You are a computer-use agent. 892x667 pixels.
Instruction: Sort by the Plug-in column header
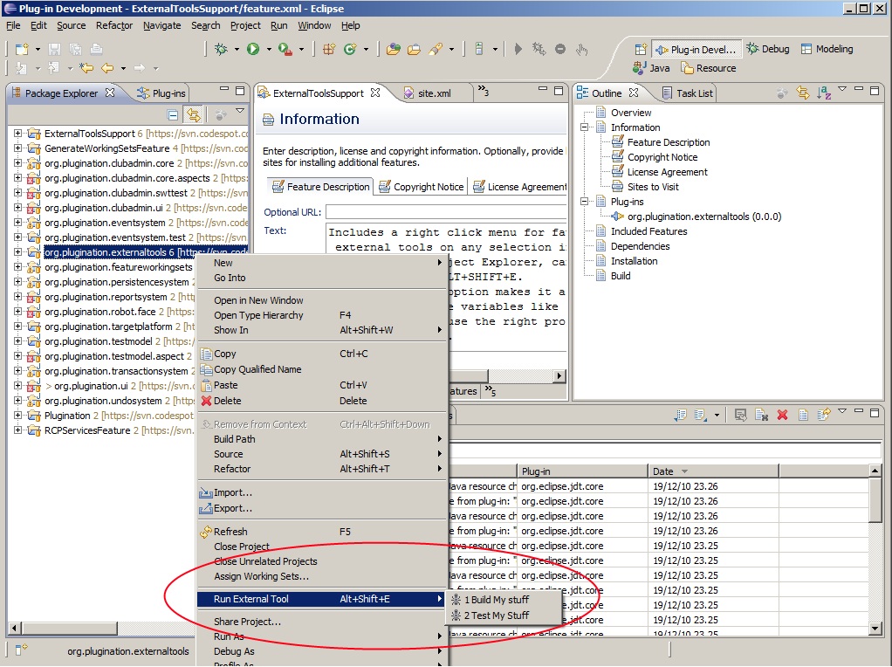[582, 471]
